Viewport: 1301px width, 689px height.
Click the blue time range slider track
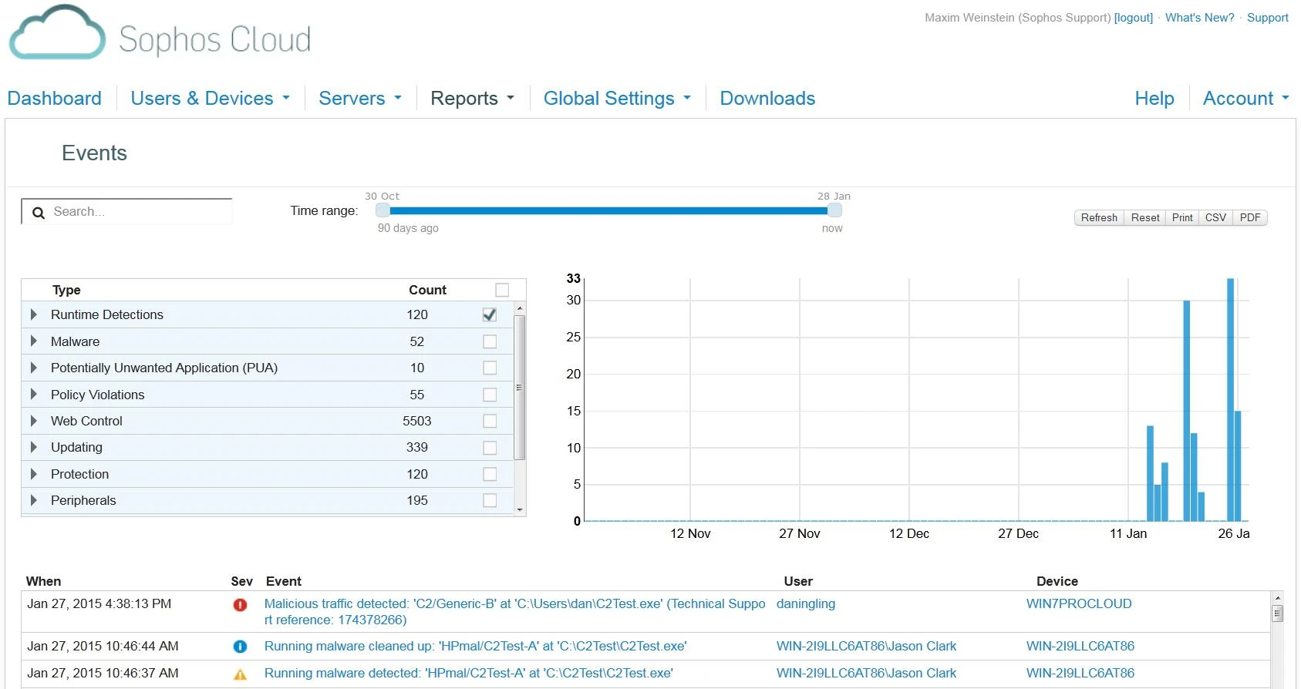pos(608,210)
